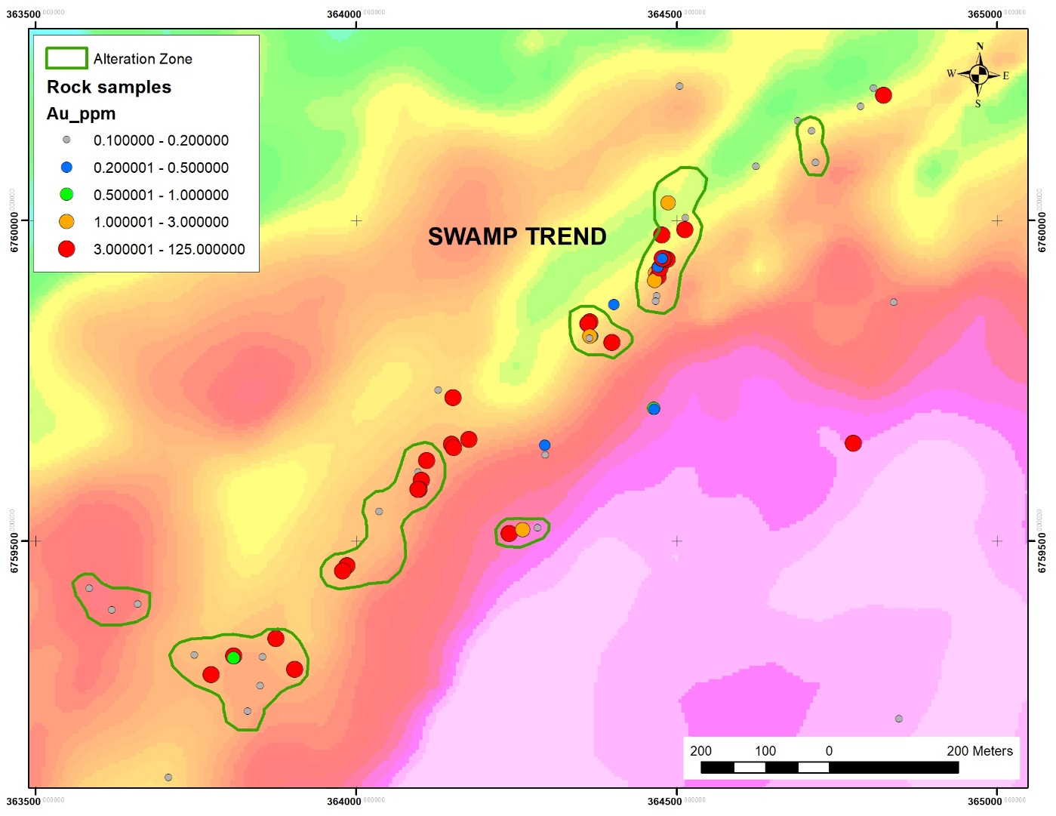The height and width of the screenshot is (816, 1056).
Task: Click the blue dot legend symbol 0.200001 - 0.500000
Action: tap(66, 168)
